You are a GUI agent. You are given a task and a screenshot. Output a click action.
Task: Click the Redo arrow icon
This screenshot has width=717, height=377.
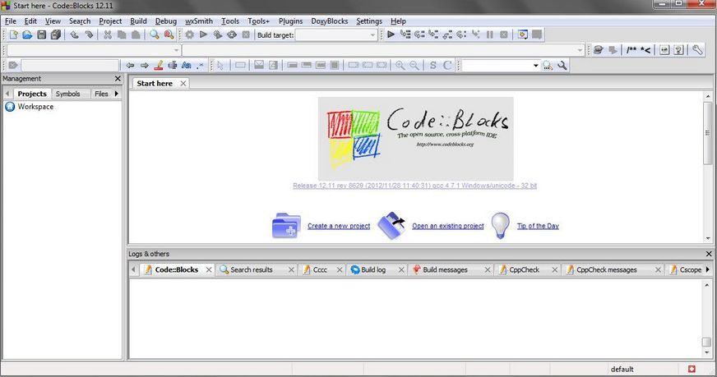coord(89,34)
